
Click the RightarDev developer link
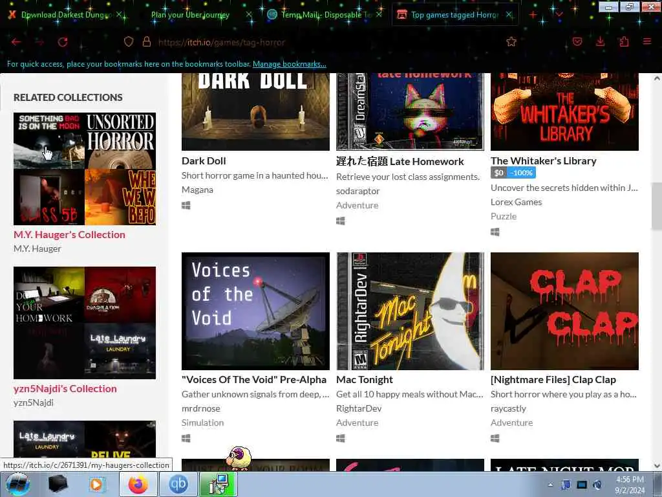point(359,409)
